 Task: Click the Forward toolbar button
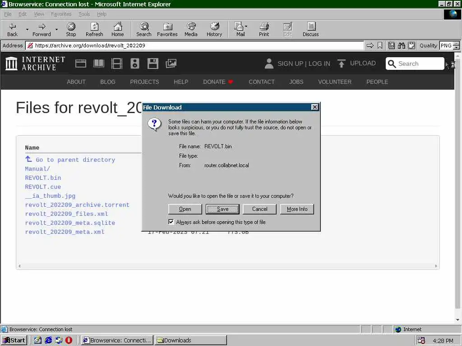coord(42,29)
